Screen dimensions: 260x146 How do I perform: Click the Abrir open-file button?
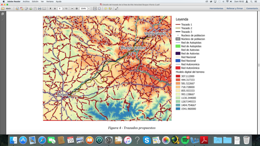pyautogui.click(x=6, y=8)
